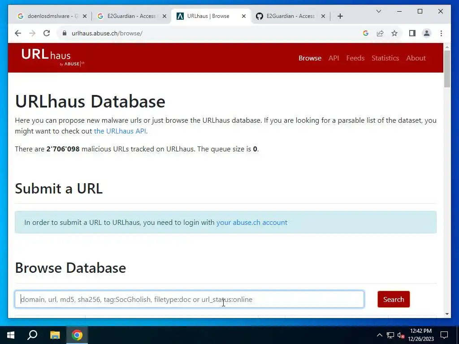Screen dimensions: 459x344
Task: Click the address bar URL
Action: pyautogui.click(x=107, y=33)
